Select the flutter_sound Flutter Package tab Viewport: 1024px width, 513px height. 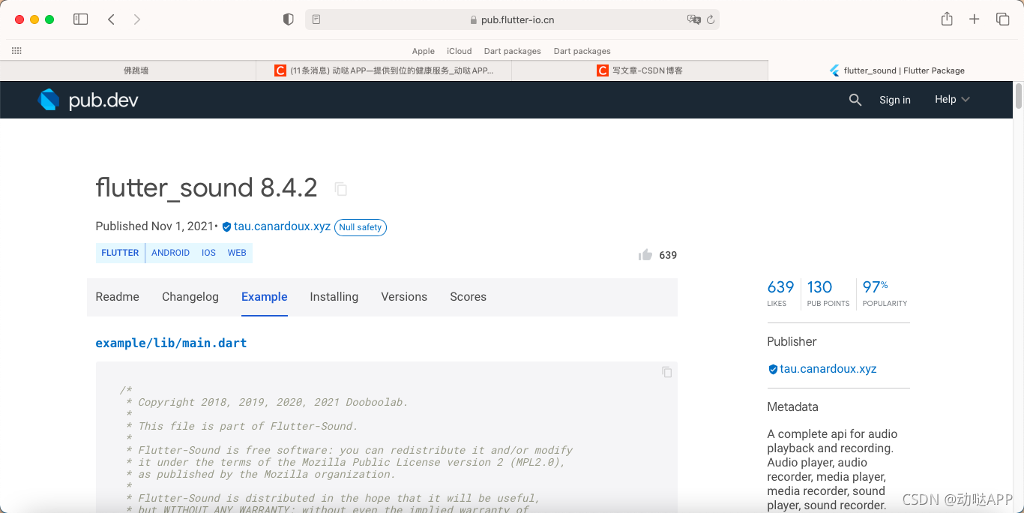point(896,70)
